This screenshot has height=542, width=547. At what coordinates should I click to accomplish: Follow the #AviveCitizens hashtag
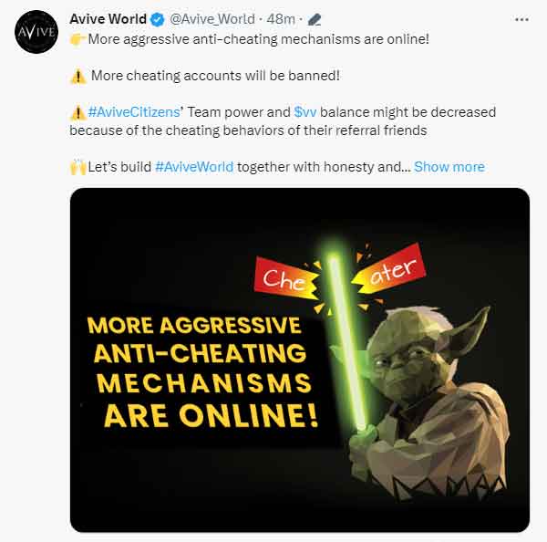134,112
